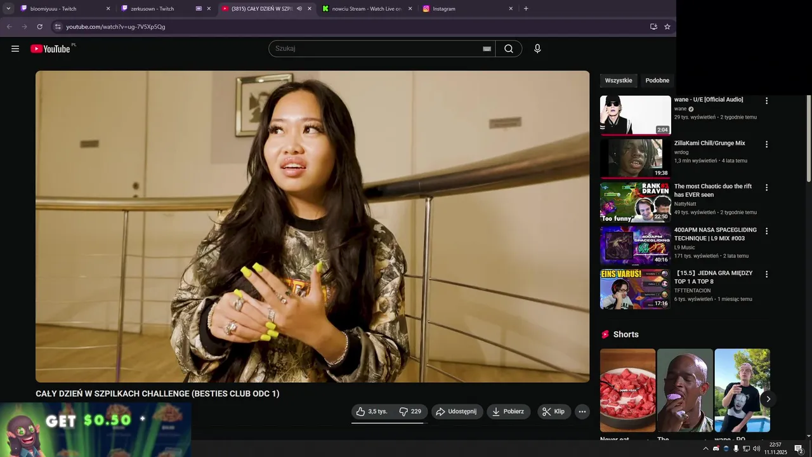The image size is (812, 457).
Task: Click the Klip clip button
Action: [554, 411]
